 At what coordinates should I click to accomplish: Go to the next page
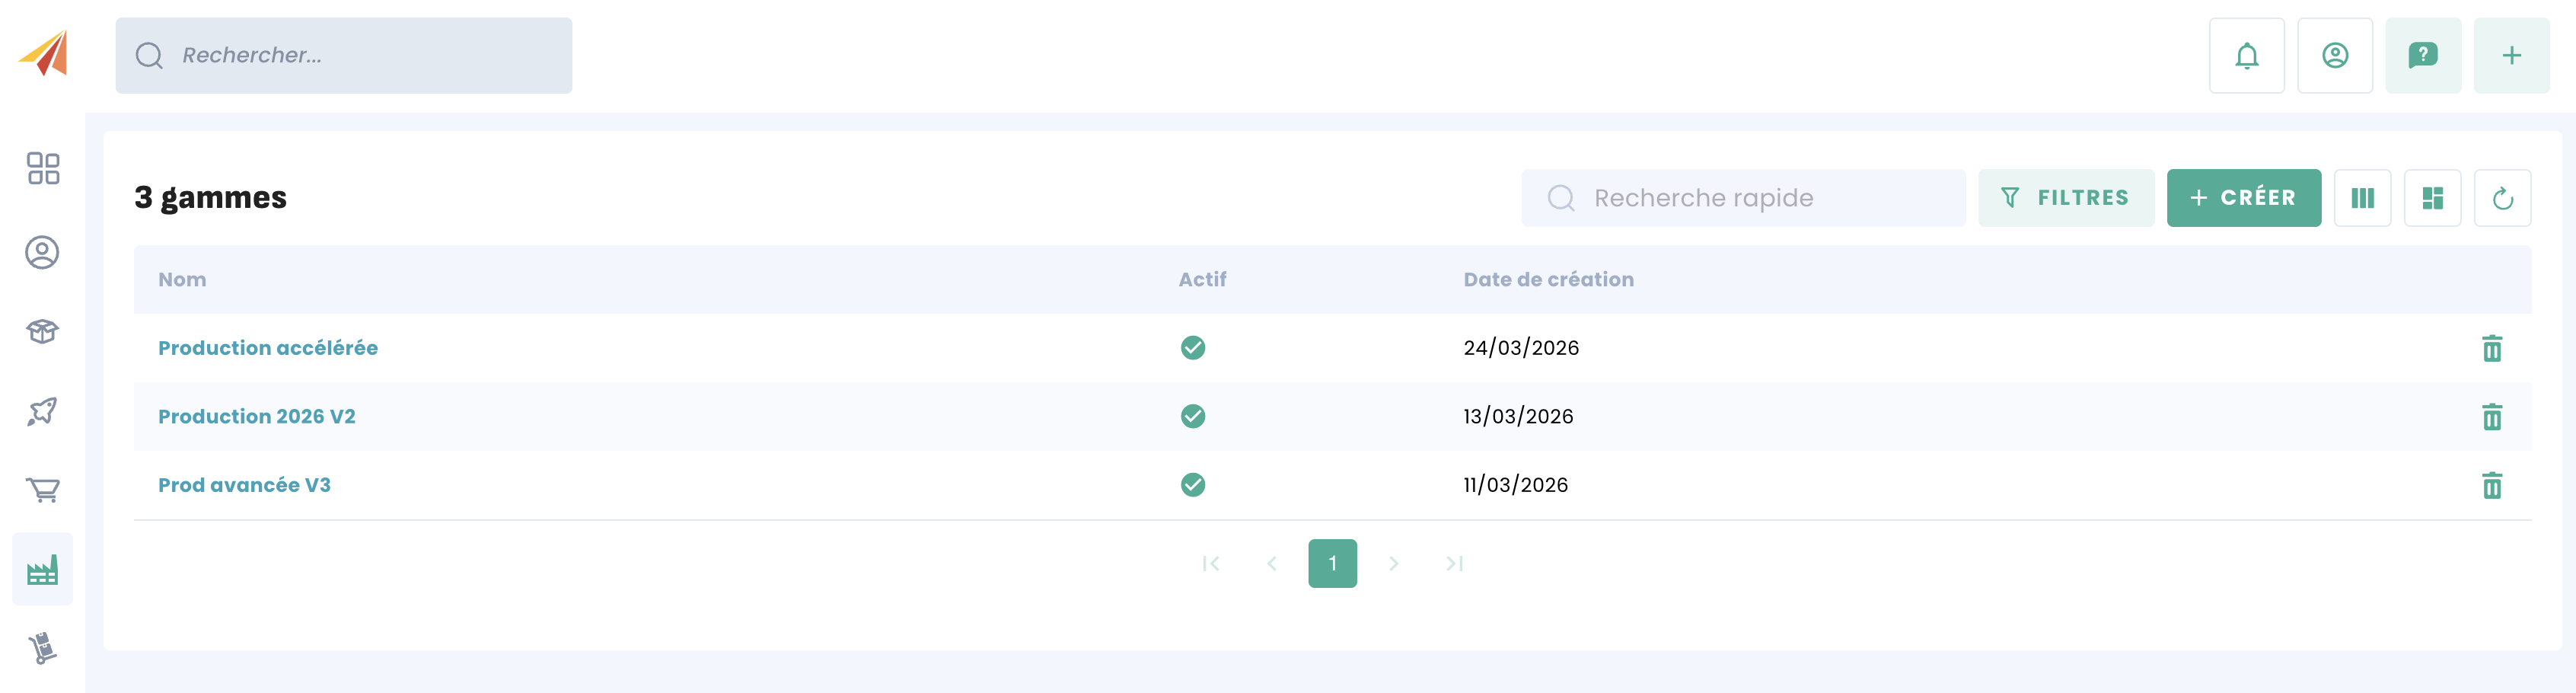tap(1393, 564)
